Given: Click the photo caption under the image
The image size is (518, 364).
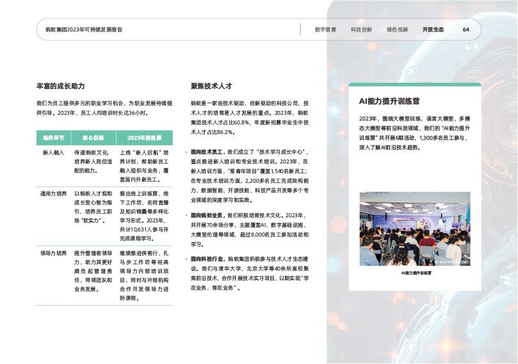Looking at the screenshot, I should (416, 273).
